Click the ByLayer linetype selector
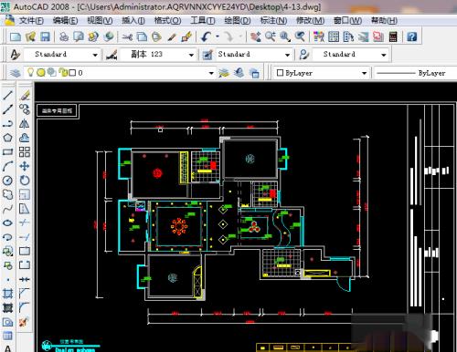Image resolution: width=457 pixels, height=352 pixels. click(415, 73)
